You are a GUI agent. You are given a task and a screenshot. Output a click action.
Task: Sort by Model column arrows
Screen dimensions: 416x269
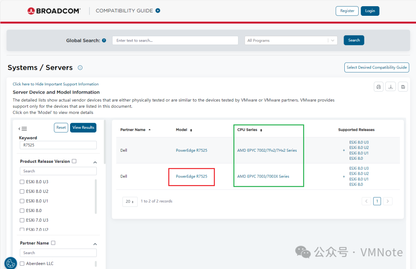click(191, 130)
